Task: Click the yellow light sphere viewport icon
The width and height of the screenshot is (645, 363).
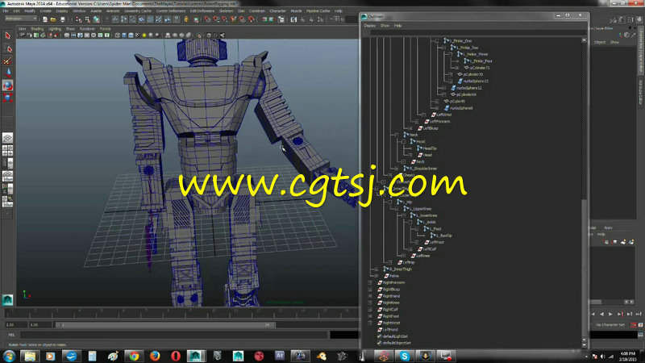Action: (x=144, y=35)
